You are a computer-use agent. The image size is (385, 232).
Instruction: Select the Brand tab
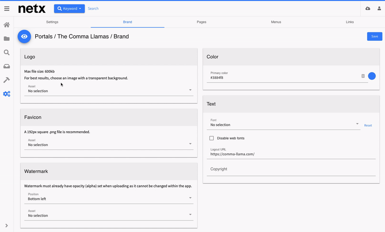pyautogui.click(x=127, y=22)
